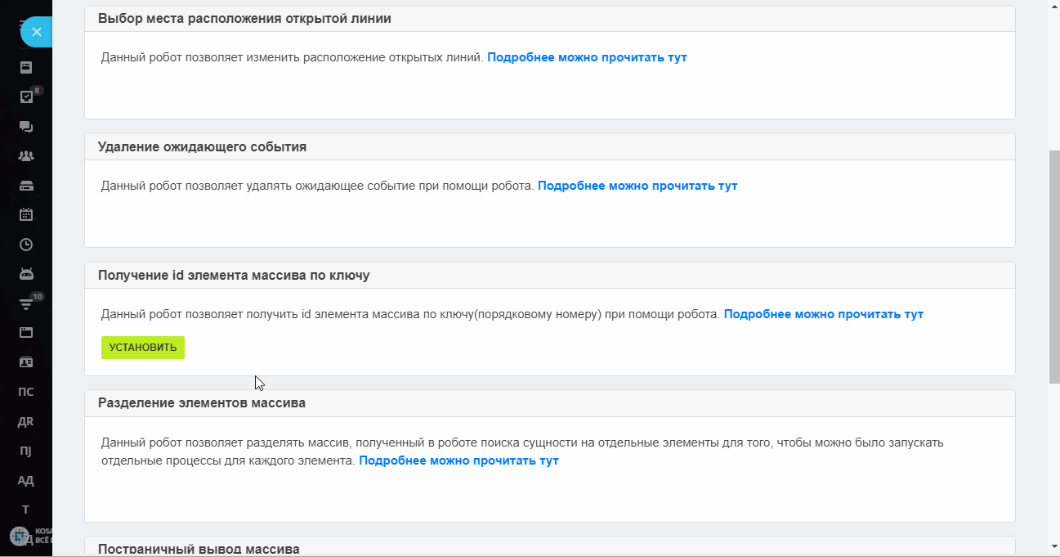Open the funnel CRM icon with badge 10
This screenshot has height=557, width=1060.
26,303
